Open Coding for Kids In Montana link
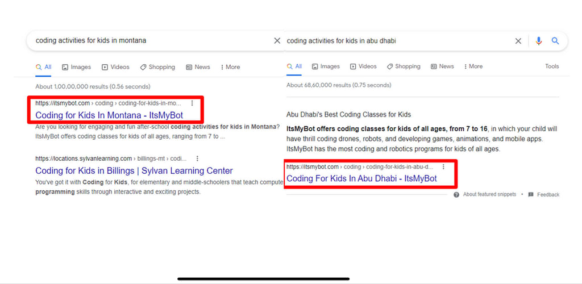The height and width of the screenshot is (284, 582). 109,115
